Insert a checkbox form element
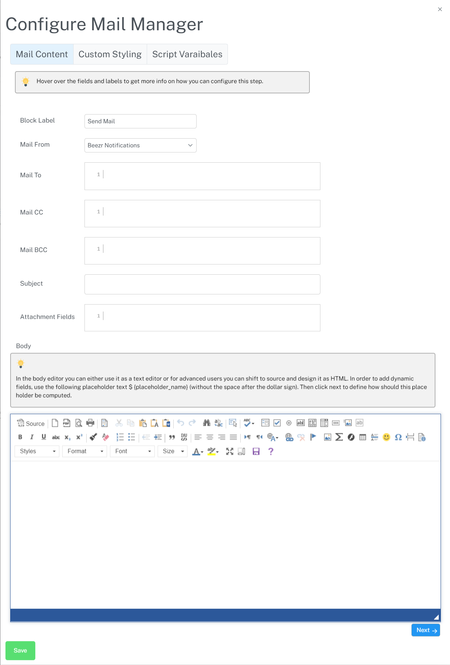Viewport: 450px width, 665px height. (x=277, y=423)
